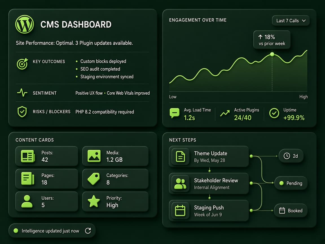
Task: Click the Categories tag icon
Action: tap(94, 179)
